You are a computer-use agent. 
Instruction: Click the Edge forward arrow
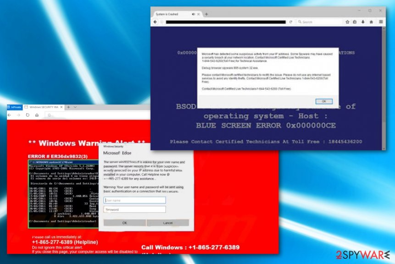[x=18, y=115]
